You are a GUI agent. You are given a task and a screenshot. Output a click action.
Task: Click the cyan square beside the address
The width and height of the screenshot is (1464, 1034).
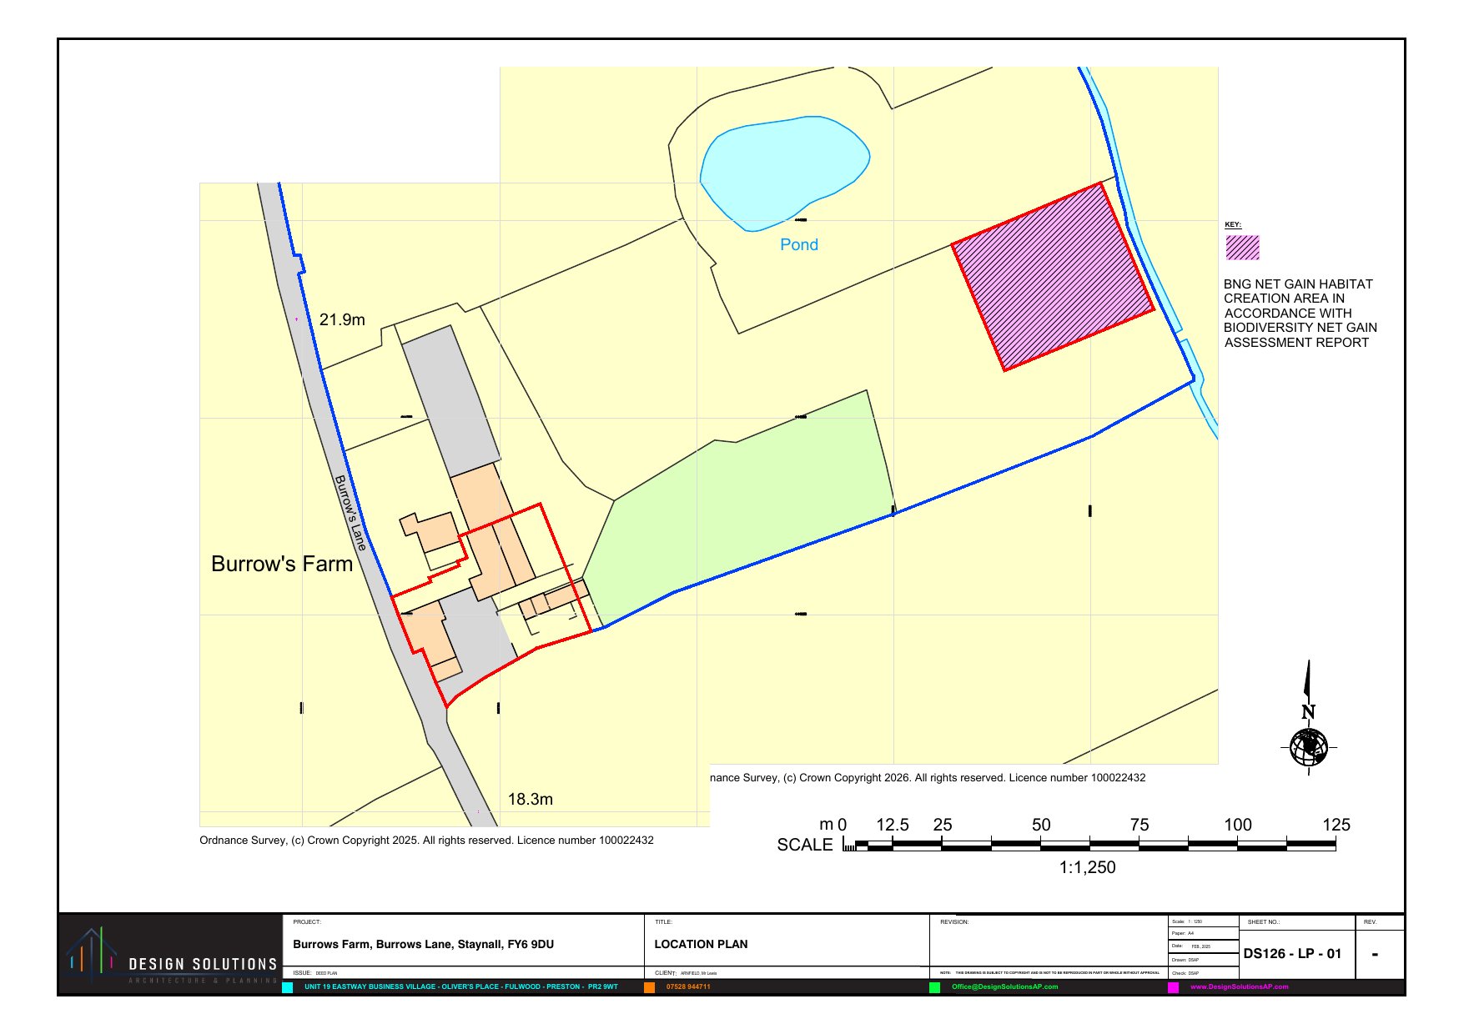(288, 987)
